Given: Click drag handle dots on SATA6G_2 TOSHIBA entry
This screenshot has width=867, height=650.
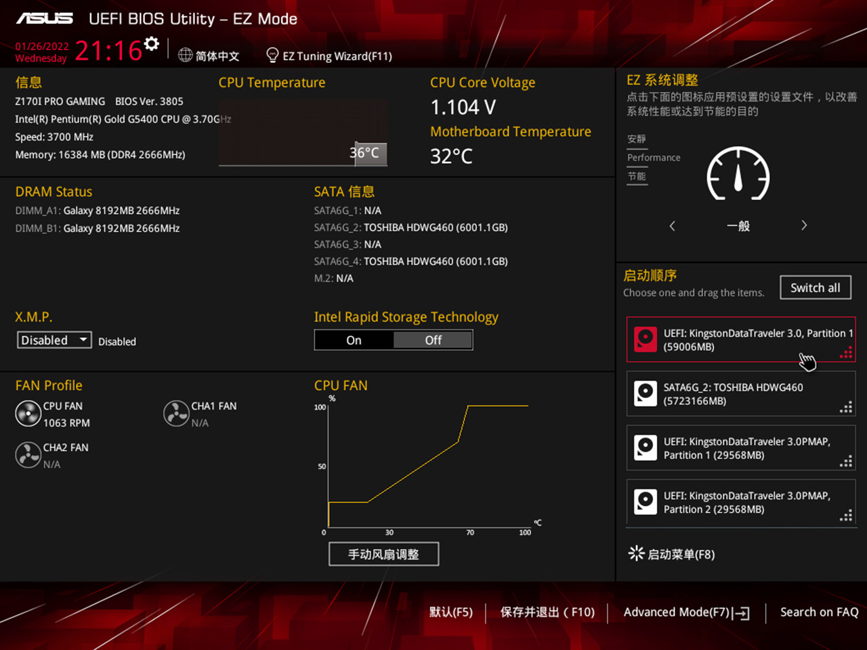Looking at the screenshot, I should pos(846,406).
